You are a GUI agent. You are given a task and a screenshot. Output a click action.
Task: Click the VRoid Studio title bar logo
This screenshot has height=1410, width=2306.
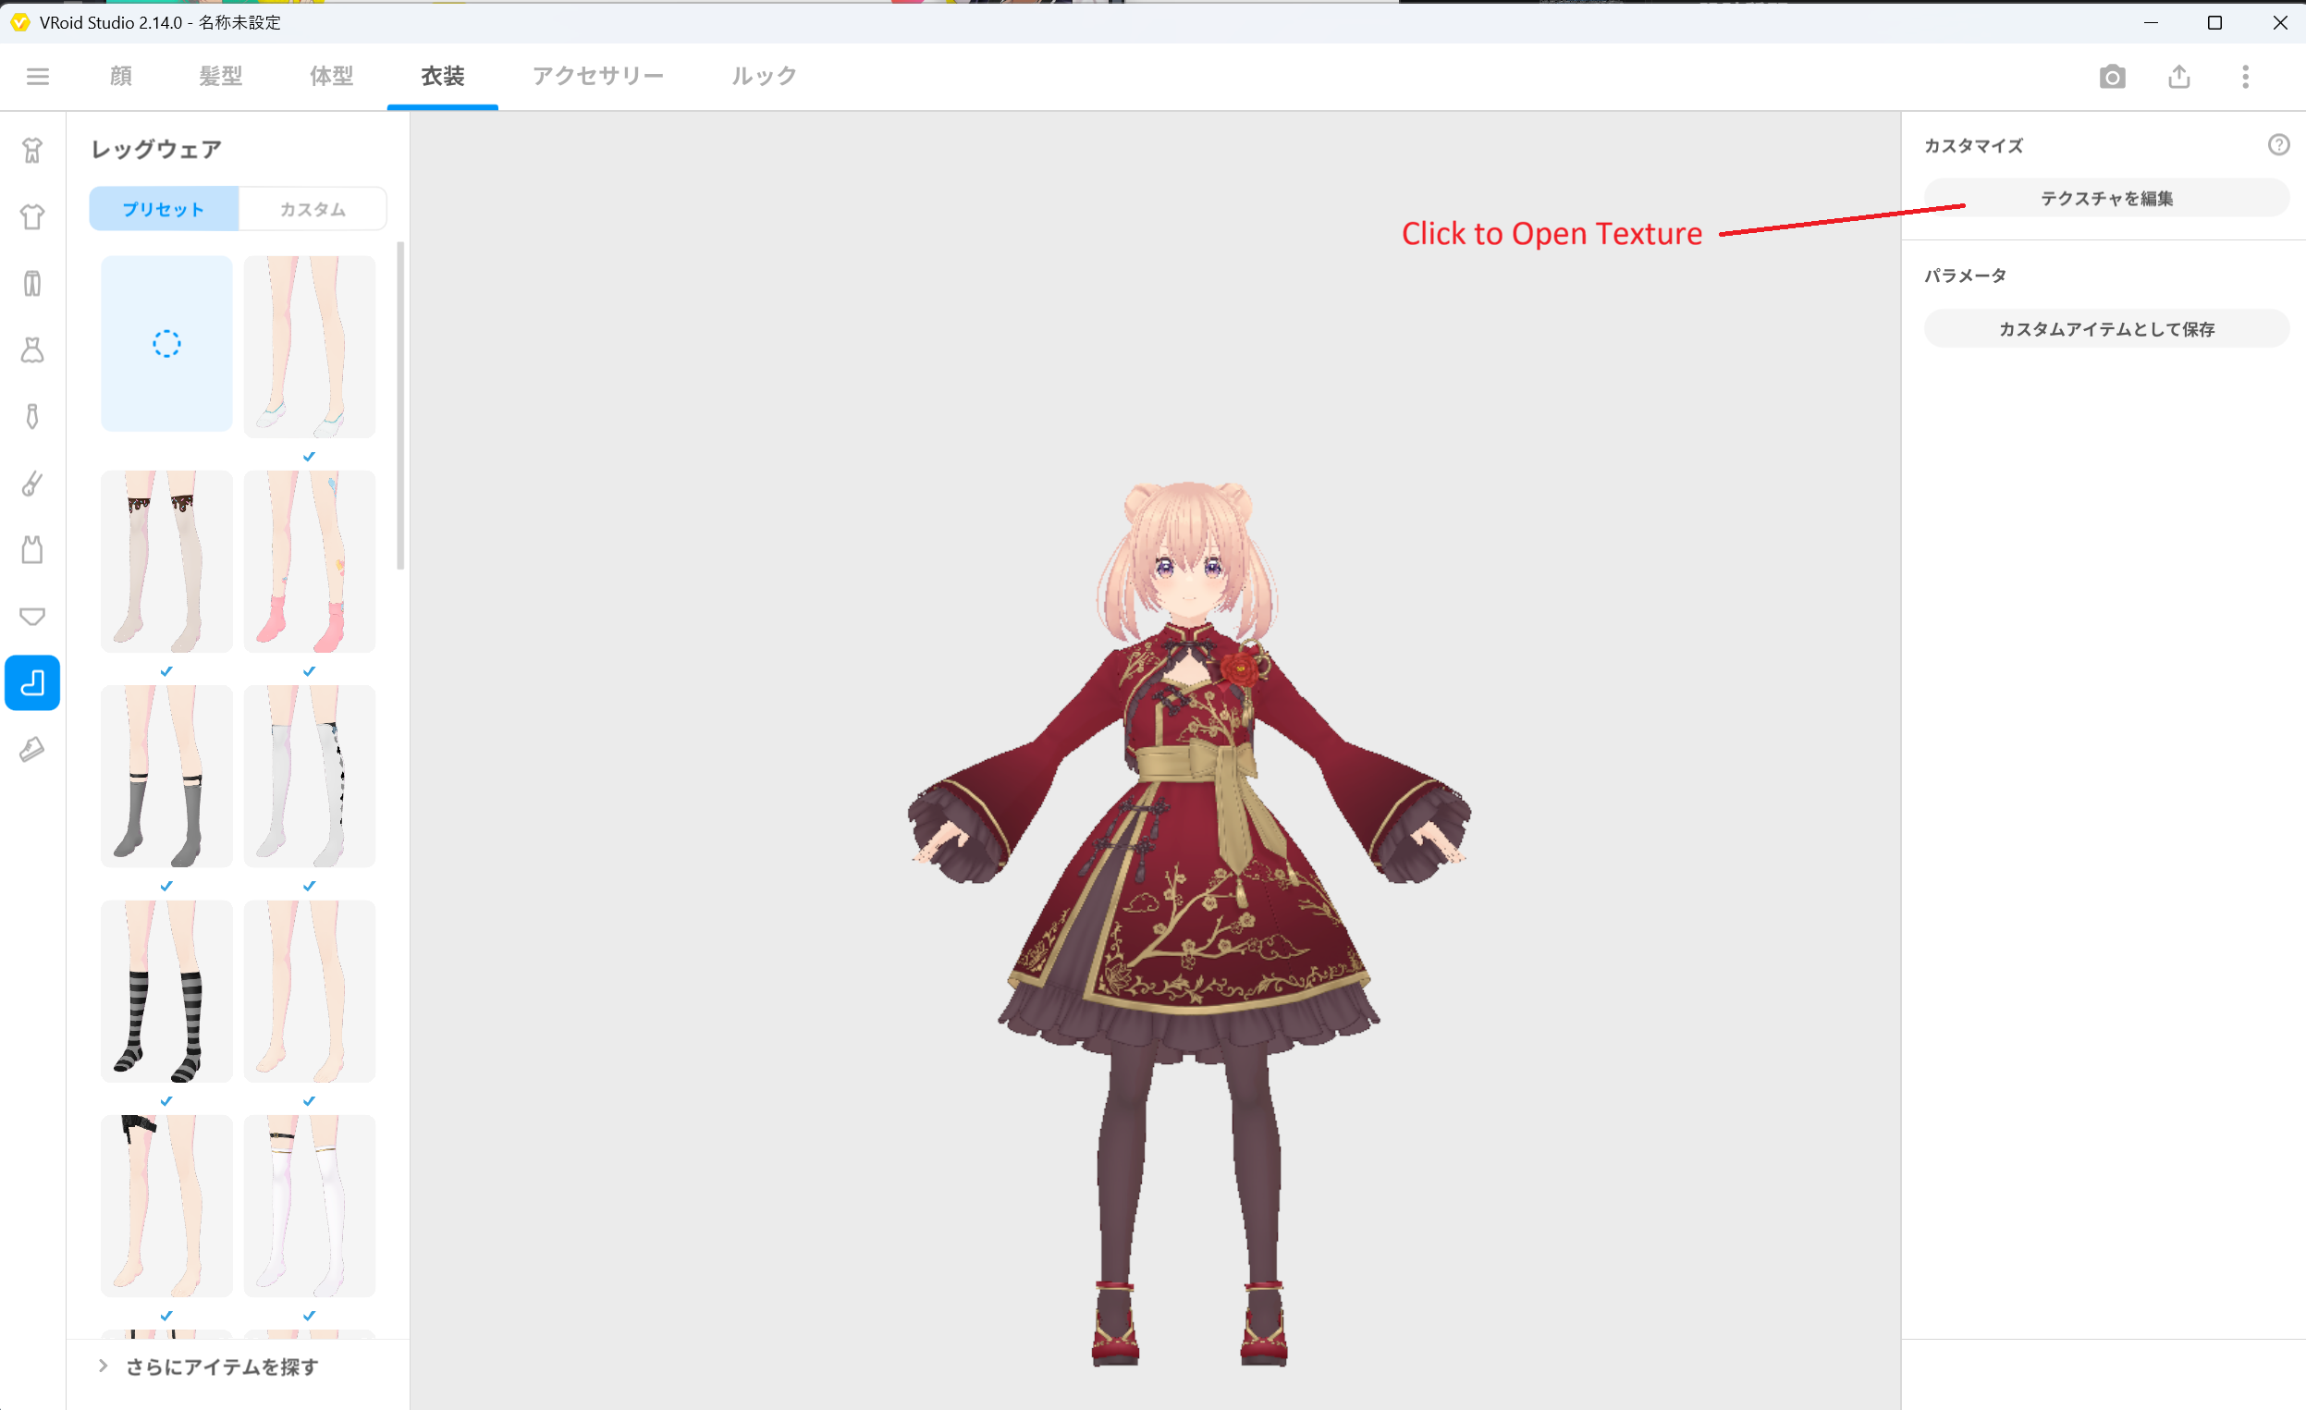[19, 22]
